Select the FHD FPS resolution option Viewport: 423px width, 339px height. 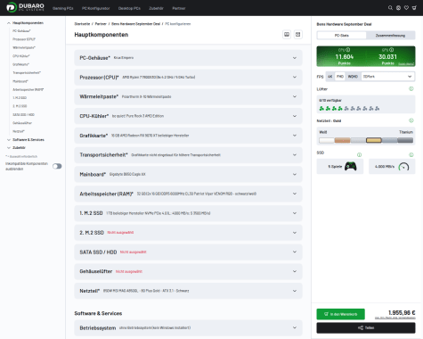pyautogui.click(x=340, y=77)
